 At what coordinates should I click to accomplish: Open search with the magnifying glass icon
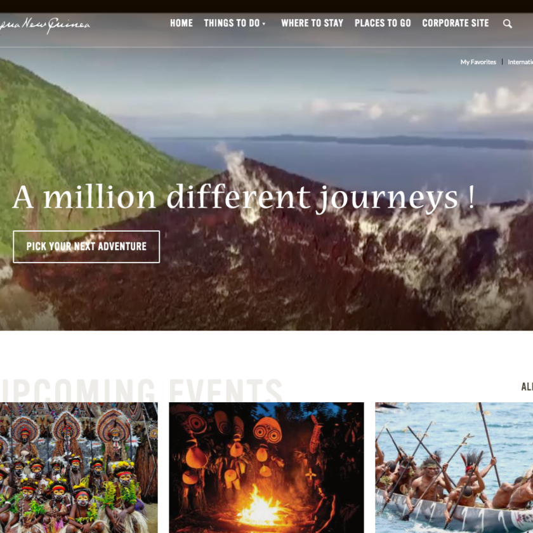(507, 23)
